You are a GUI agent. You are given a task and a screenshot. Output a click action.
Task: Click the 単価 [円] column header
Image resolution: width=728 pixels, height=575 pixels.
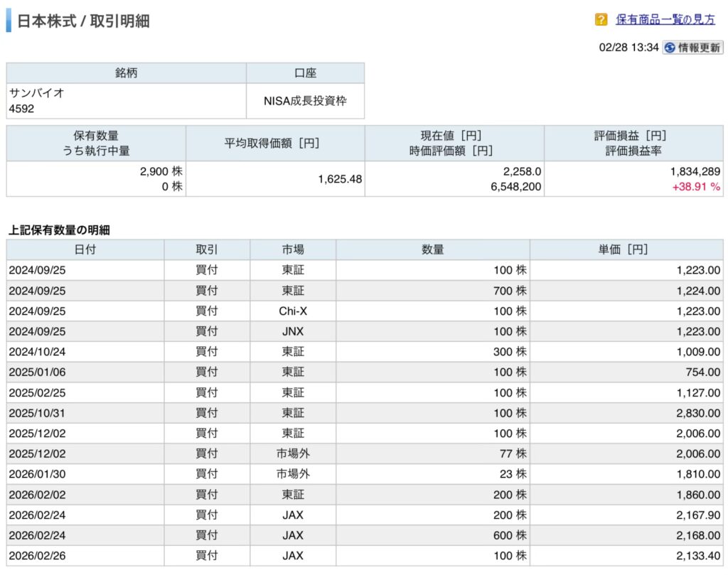pyautogui.click(x=626, y=249)
